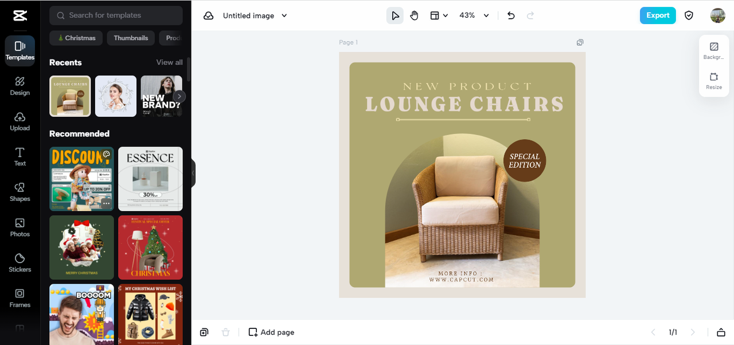Select the NEW PRODUCT canvas text

[x=467, y=86]
